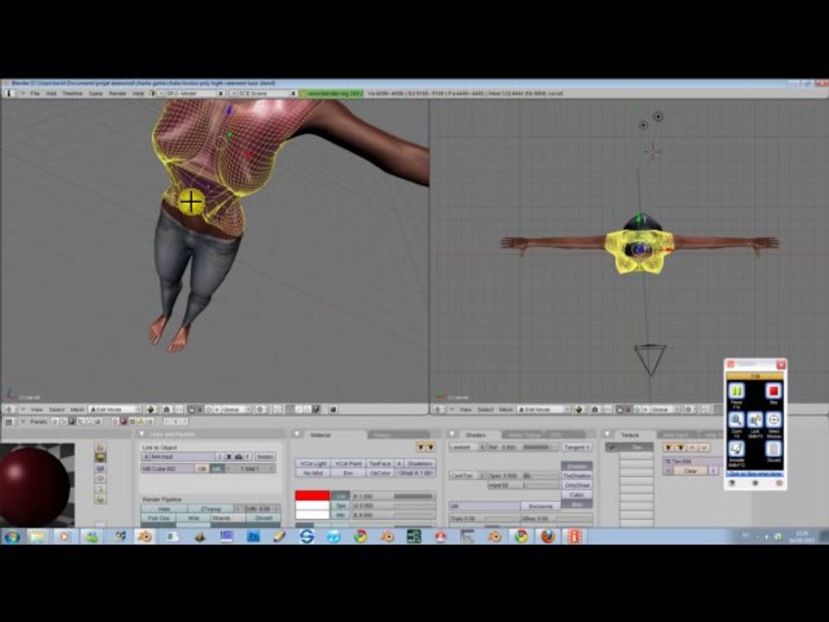Open the Render menu
This screenshot has width=829, height=622.
117,93
